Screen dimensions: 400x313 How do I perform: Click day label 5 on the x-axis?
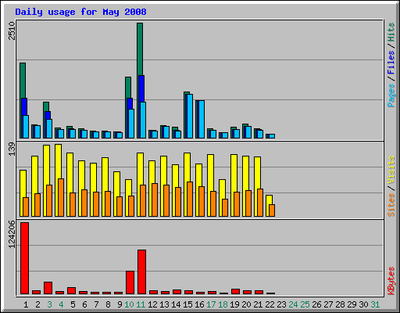pyautogui.click(x=73, y=304)
